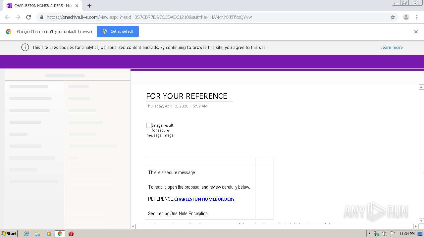The image size is (424, 238).
Task: Launch Internet Explorer from the taskbar
Action: pos(26,234)
